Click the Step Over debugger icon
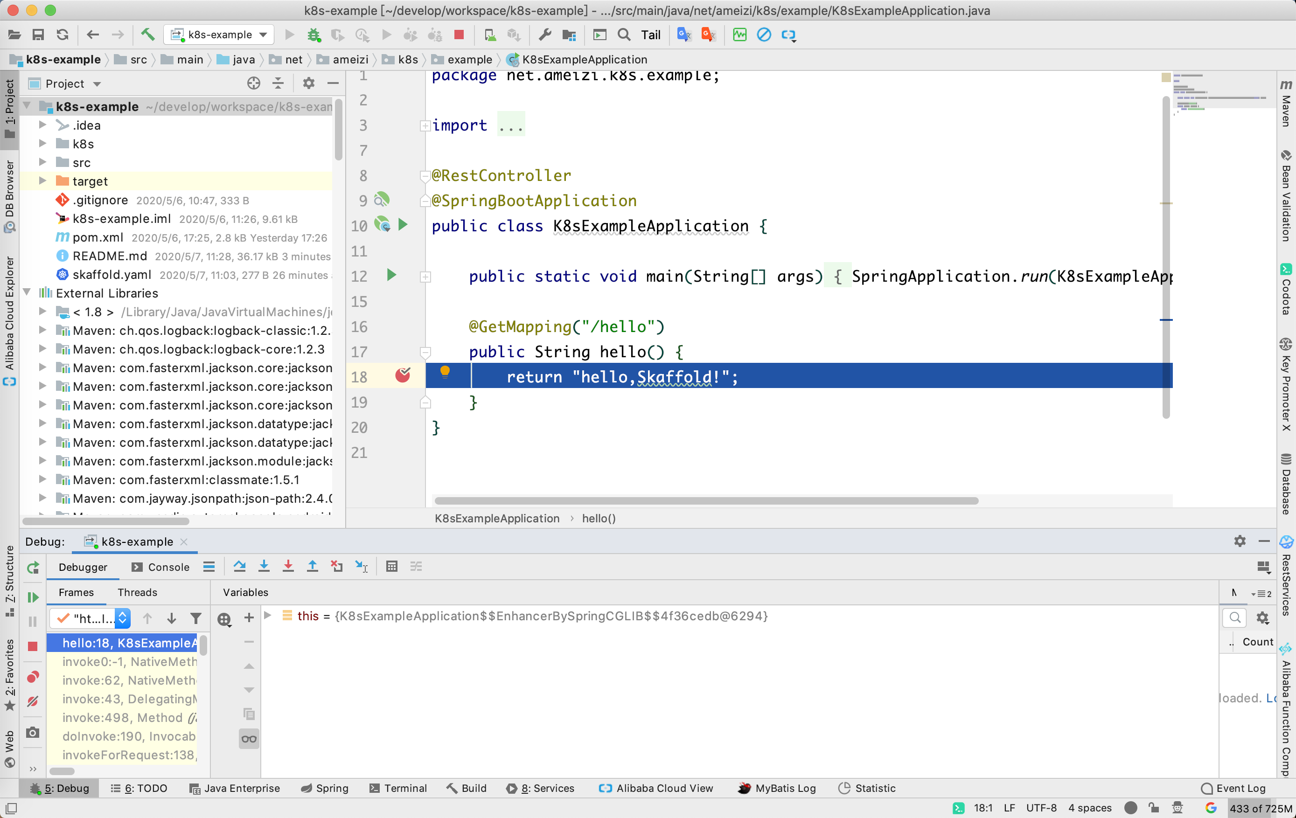 coord(239,566)
